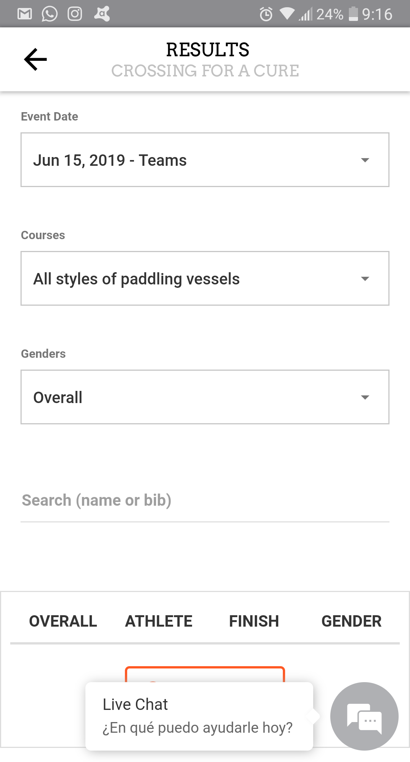This screenshot has height=762, width=410.
Task: Select the ATHLETE column header
Action: pos(159,621)
